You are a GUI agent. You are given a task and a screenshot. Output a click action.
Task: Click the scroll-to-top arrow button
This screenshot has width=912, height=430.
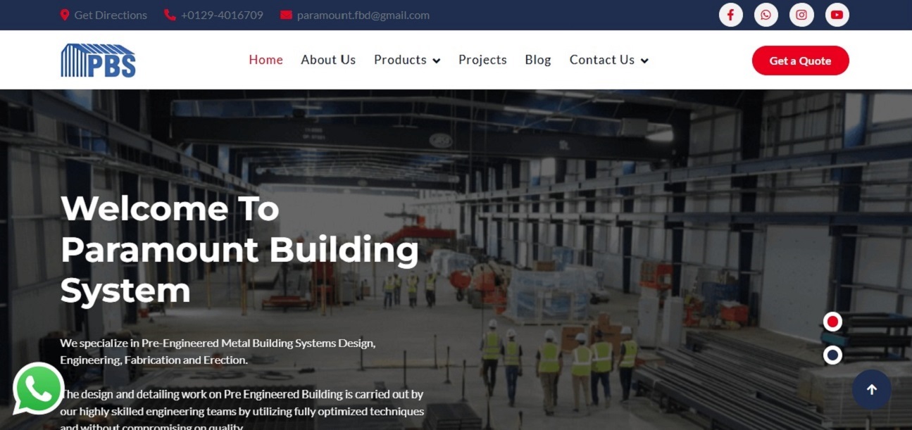click(x=871, y=389)
